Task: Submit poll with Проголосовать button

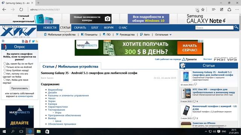Action: [x=20, y=88]
